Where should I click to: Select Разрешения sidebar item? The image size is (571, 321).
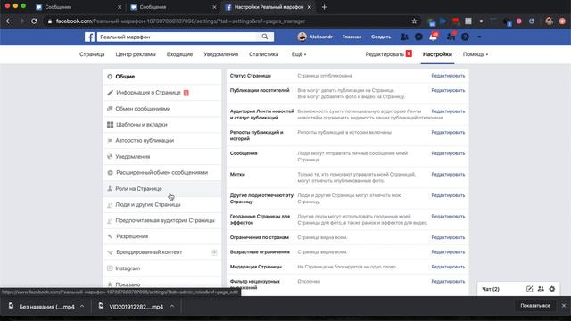(162, 236)
